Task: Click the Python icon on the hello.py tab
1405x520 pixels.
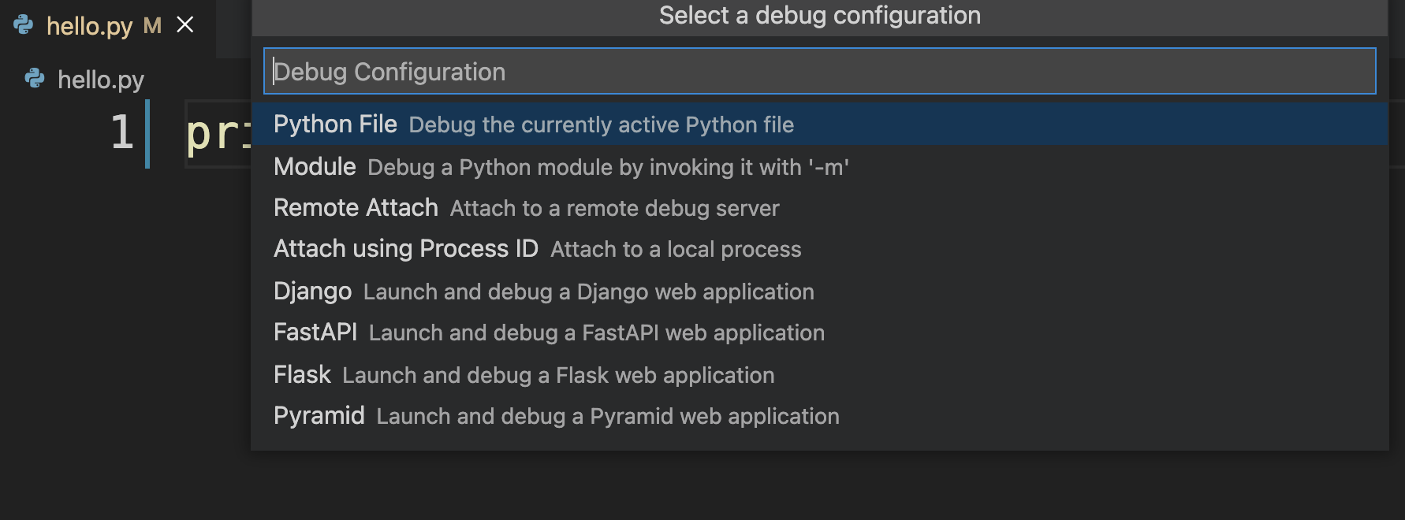Action: point(24,25)
